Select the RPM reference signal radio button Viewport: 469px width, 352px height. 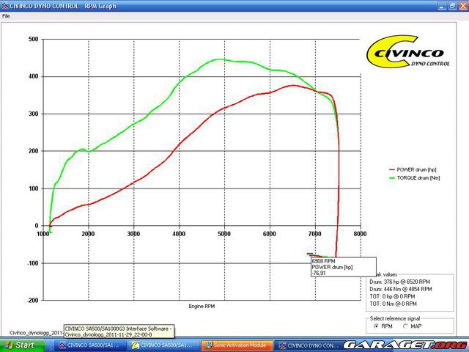(x=376, y=325)
